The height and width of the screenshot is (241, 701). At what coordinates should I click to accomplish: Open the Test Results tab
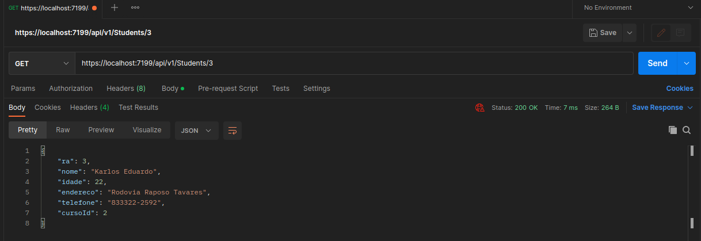[138, 108]
